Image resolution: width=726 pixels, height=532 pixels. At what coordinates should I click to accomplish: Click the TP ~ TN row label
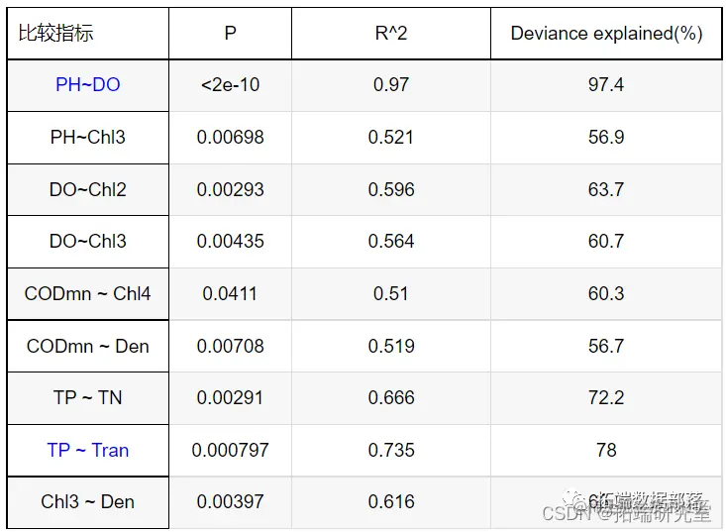pyautogui.click(x=88, y=397)
